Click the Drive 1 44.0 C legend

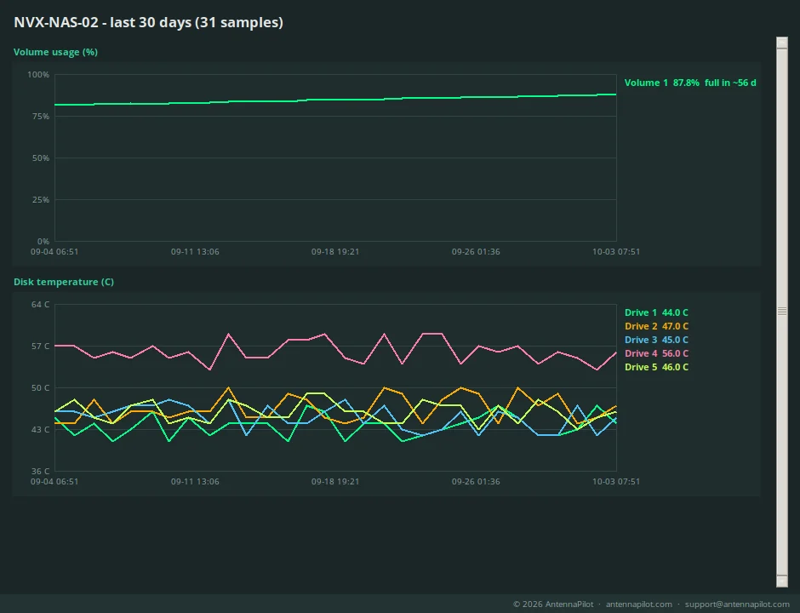click(x=656, y=312)
